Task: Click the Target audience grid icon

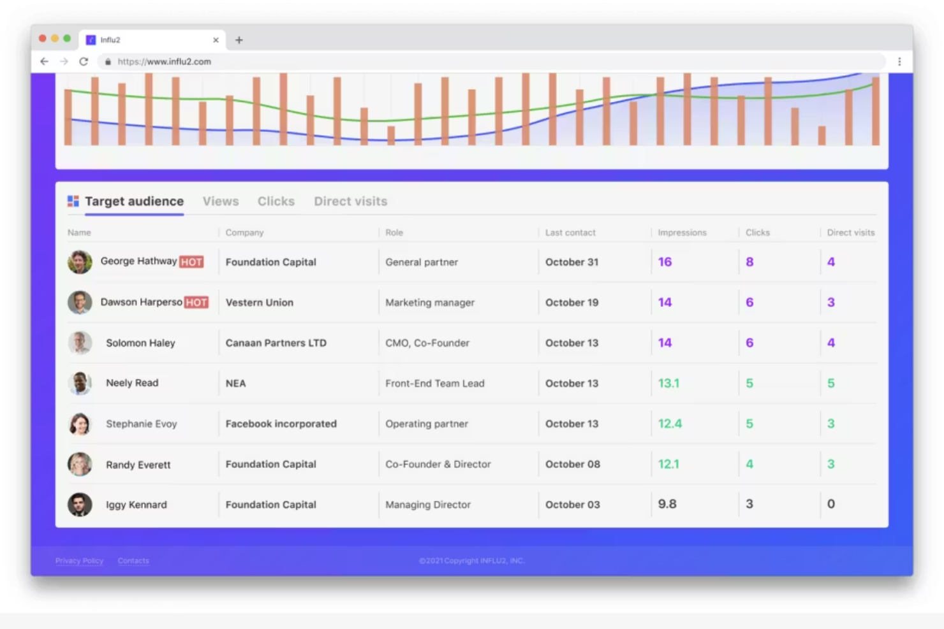Action: 73,201
